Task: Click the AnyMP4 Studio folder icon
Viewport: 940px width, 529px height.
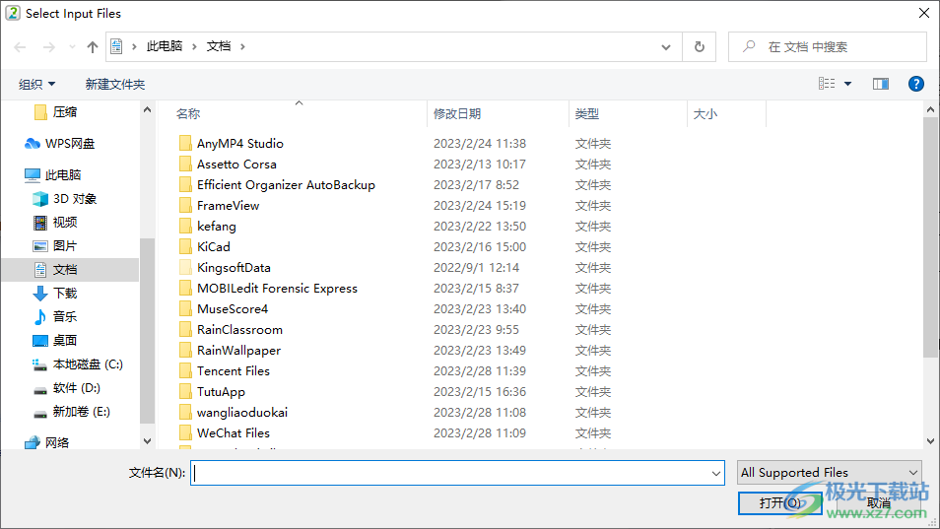Action: pos(186,143)
